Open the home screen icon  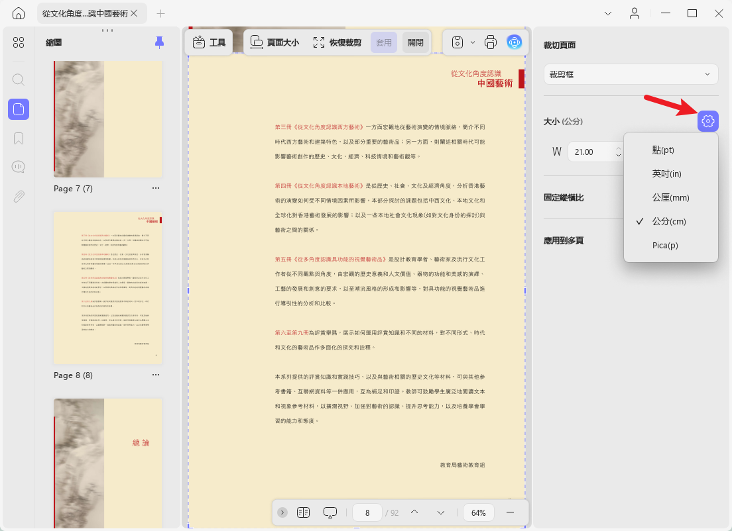[x=18, y=13]
